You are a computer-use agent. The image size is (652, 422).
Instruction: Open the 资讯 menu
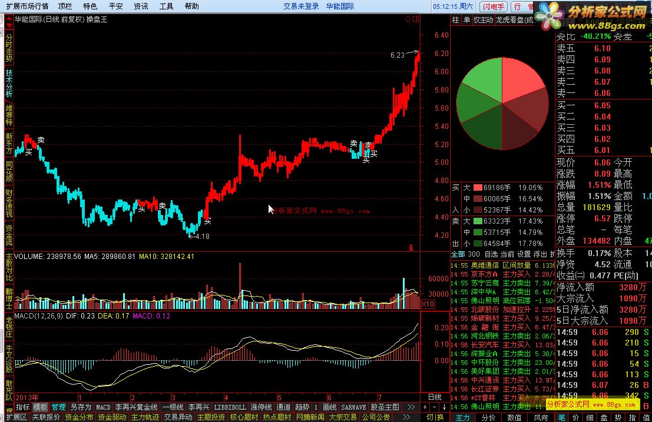(x=141, y=6)
